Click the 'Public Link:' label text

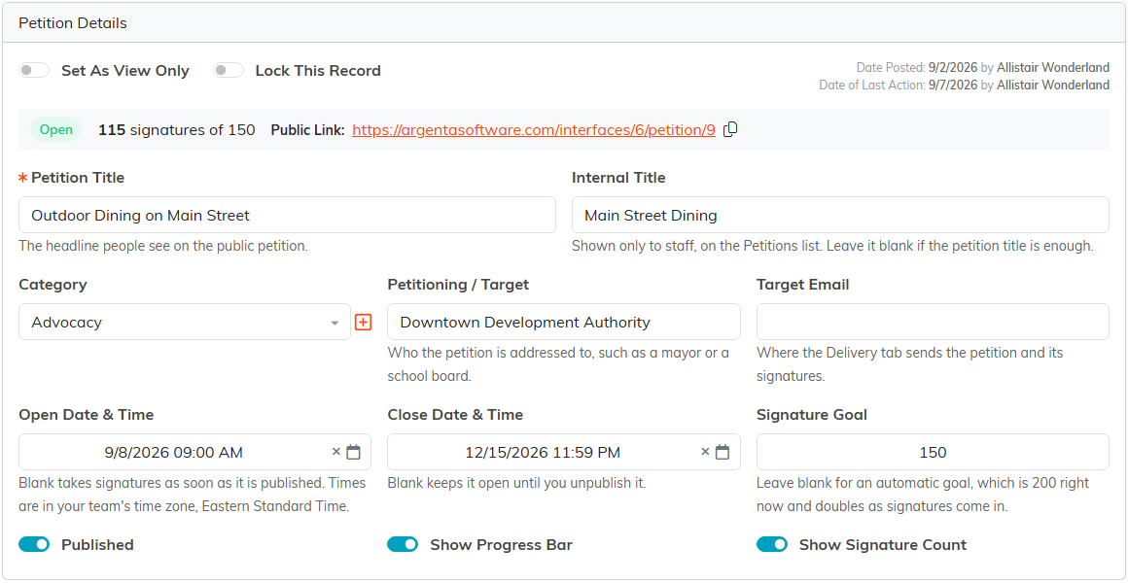(x=308, y=130)
